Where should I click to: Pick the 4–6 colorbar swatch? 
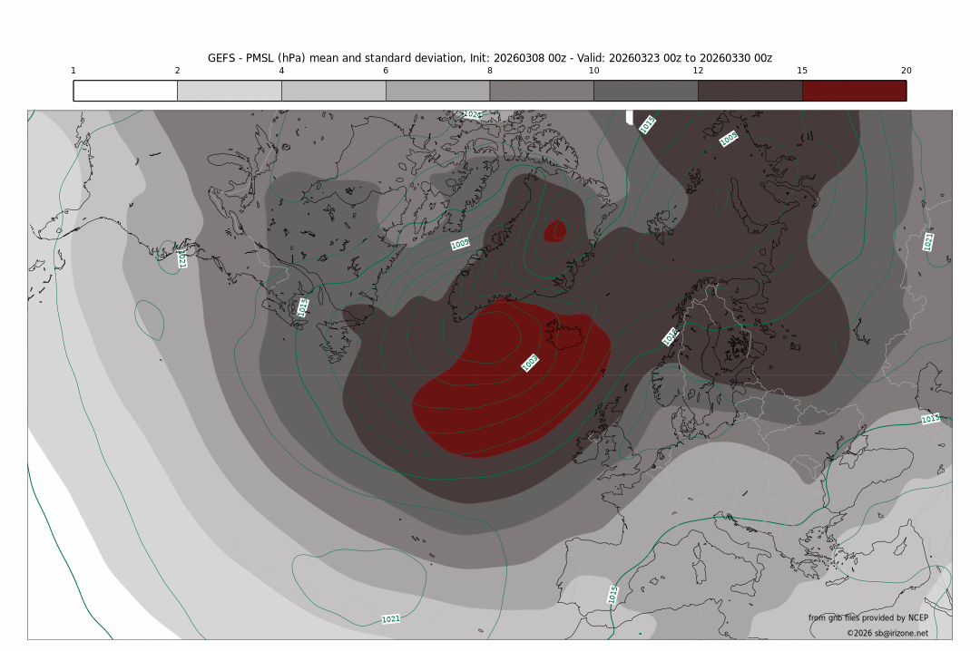[x=333, y=91]
